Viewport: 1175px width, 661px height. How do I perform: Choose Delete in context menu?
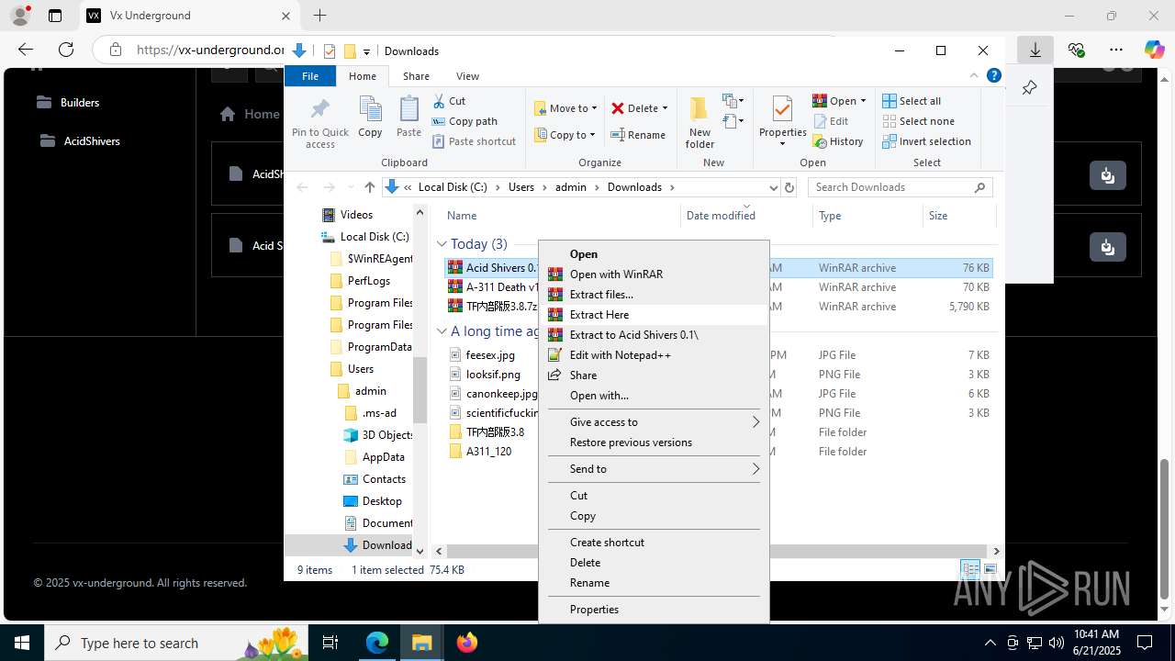click(654, 563)
